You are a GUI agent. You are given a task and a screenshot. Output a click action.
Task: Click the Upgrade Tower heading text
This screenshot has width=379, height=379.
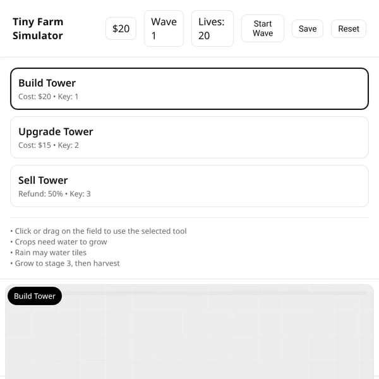[x=56, y=132]
